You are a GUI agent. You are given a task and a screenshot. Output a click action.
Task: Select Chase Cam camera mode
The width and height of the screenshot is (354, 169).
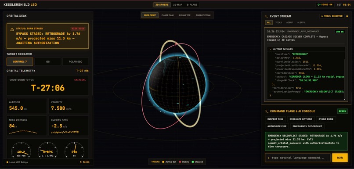[x=167, y=15]
